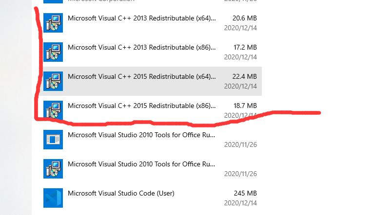The image size is (392, 215).
Task: Click the install date under 17.2 MB
Action: coord(240,57)
